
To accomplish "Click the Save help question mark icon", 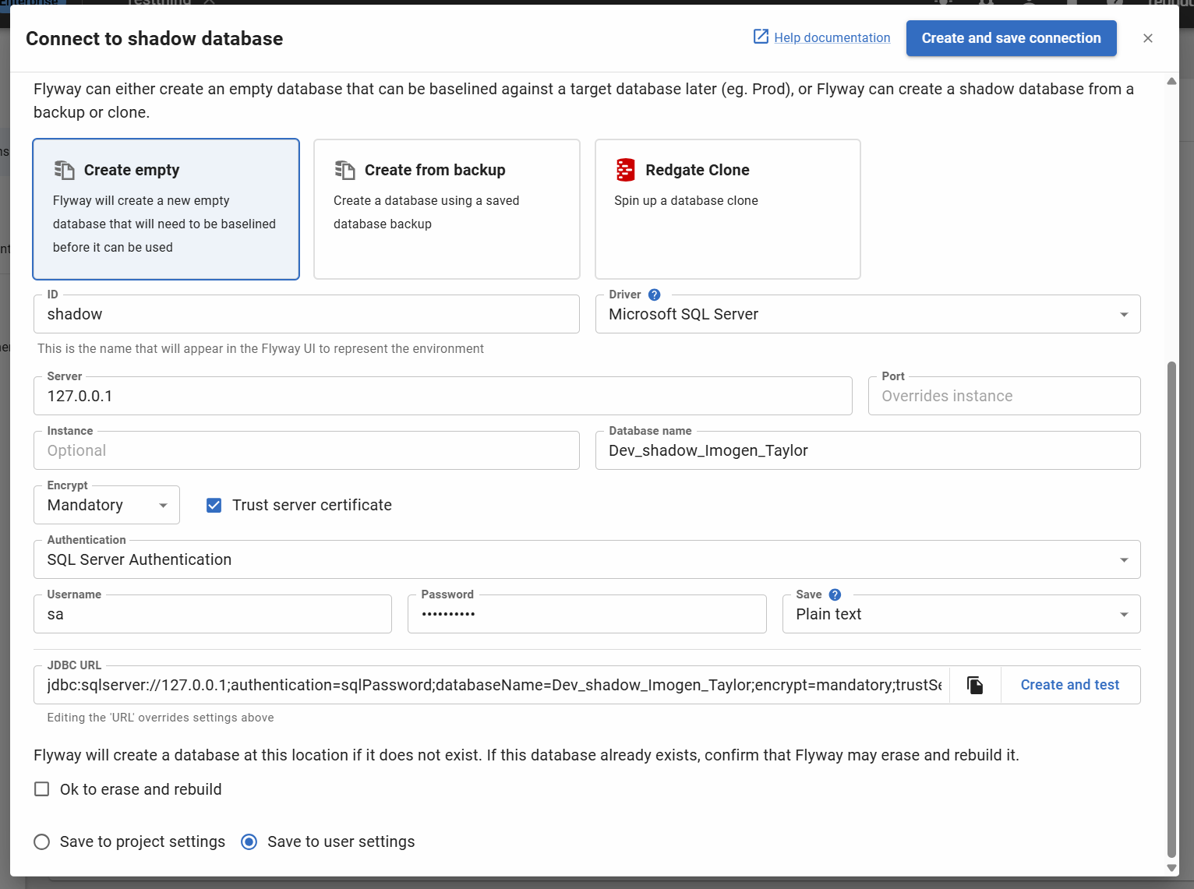I will tap(835, 594).
